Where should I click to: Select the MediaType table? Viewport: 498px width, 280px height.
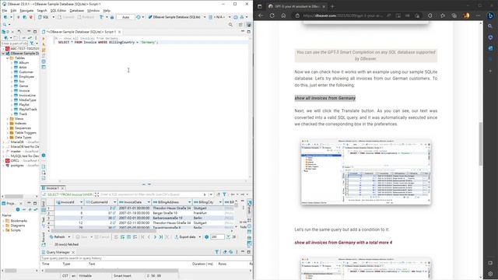(27, 100)
